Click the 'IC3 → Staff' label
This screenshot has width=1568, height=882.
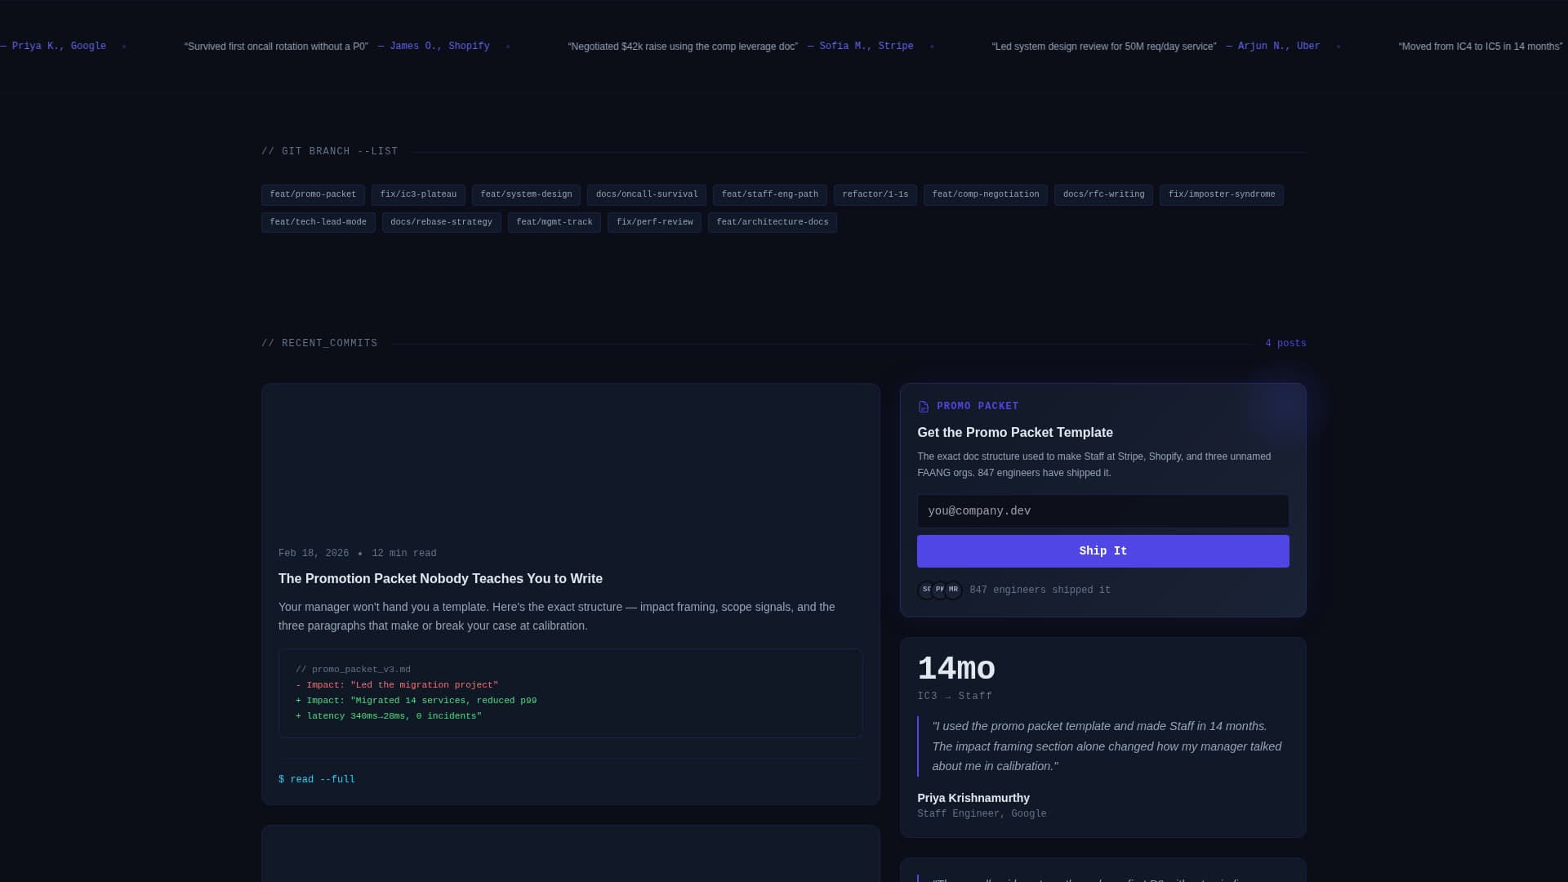[955, 697]
